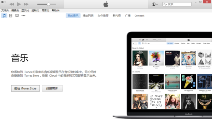Switch to the 播放列表 tab

point(88,15)
